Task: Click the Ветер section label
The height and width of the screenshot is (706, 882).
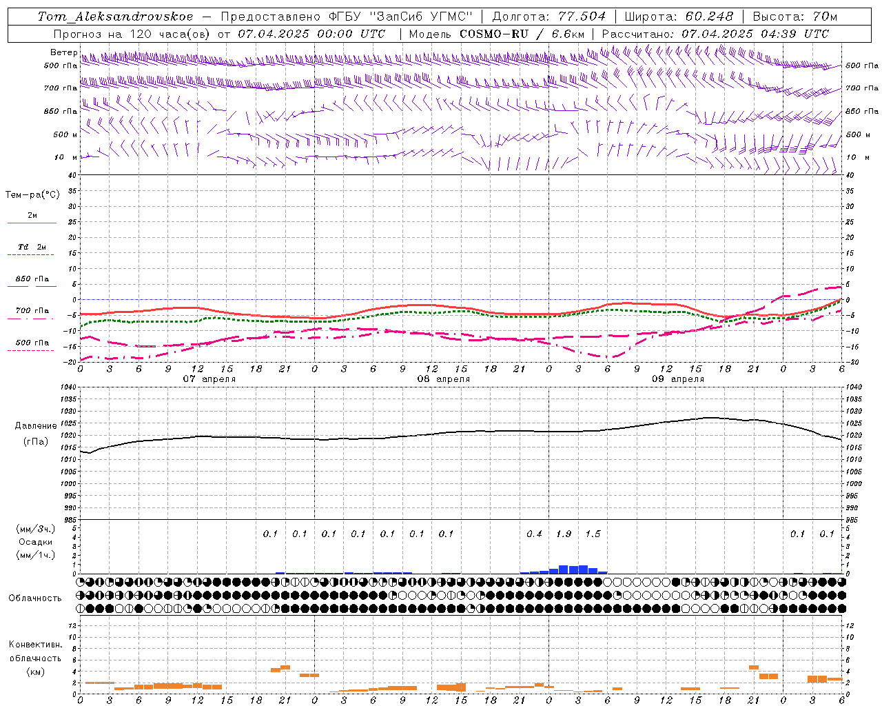Action: [63, 52]
